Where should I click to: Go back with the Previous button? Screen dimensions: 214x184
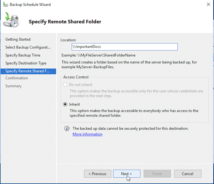97,173
